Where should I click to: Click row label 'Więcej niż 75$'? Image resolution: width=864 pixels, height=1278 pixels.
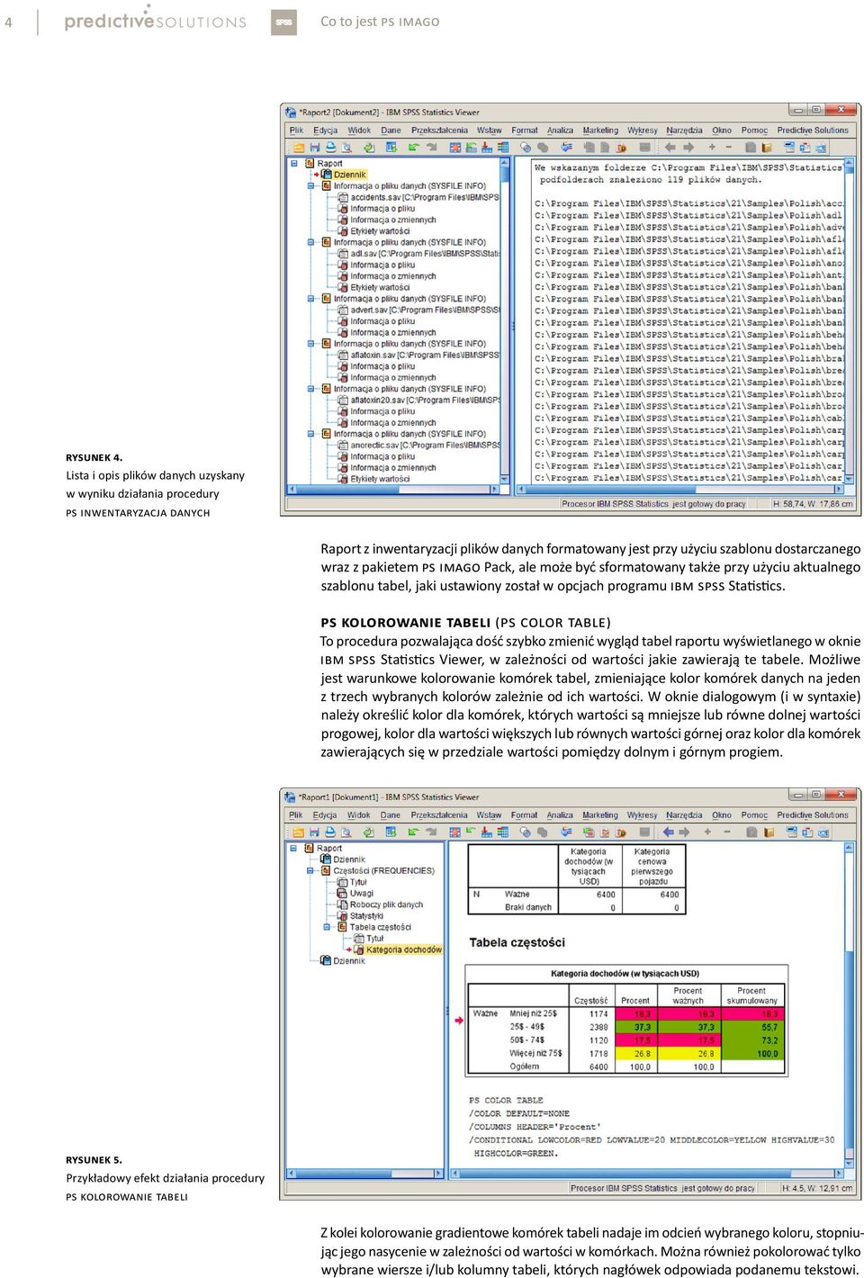pyautogui.click(x=535, y=1053)
